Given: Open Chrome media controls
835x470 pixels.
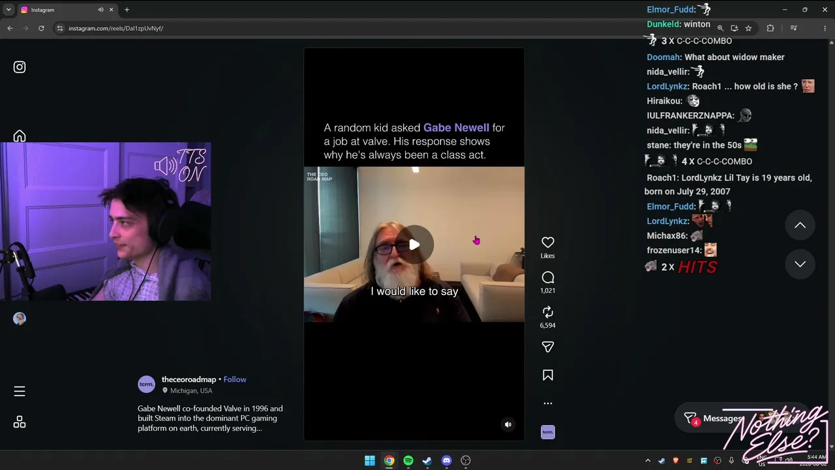Looking at the screenshot, I should click(794, 28).
